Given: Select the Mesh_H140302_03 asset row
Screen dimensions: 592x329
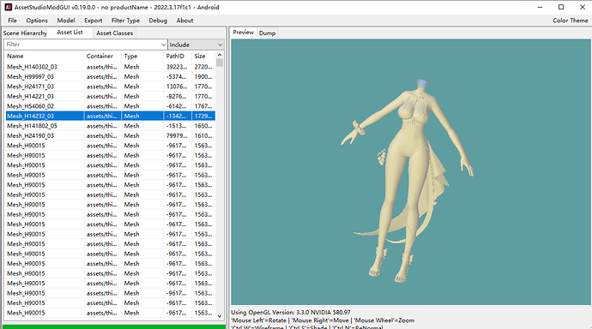Looking at the screenshot, I should point(110,67).
